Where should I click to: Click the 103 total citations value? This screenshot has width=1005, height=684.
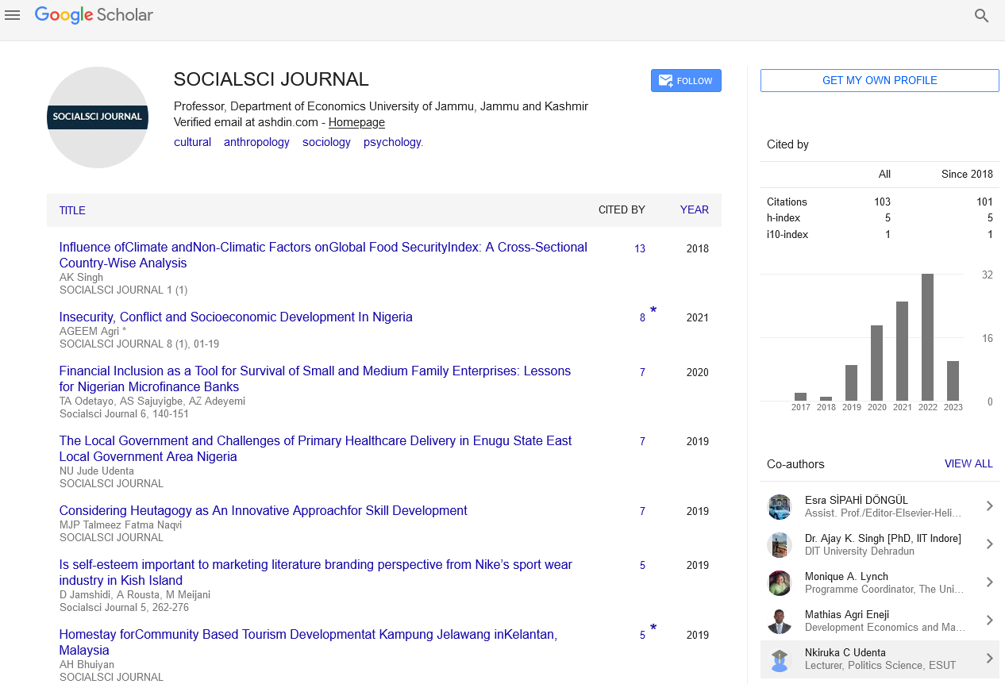pos(882,202)
